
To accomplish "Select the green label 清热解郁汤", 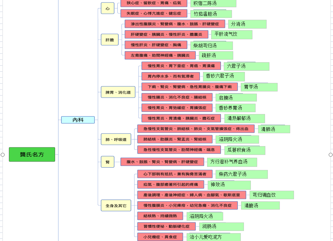I will pos(245,118).
